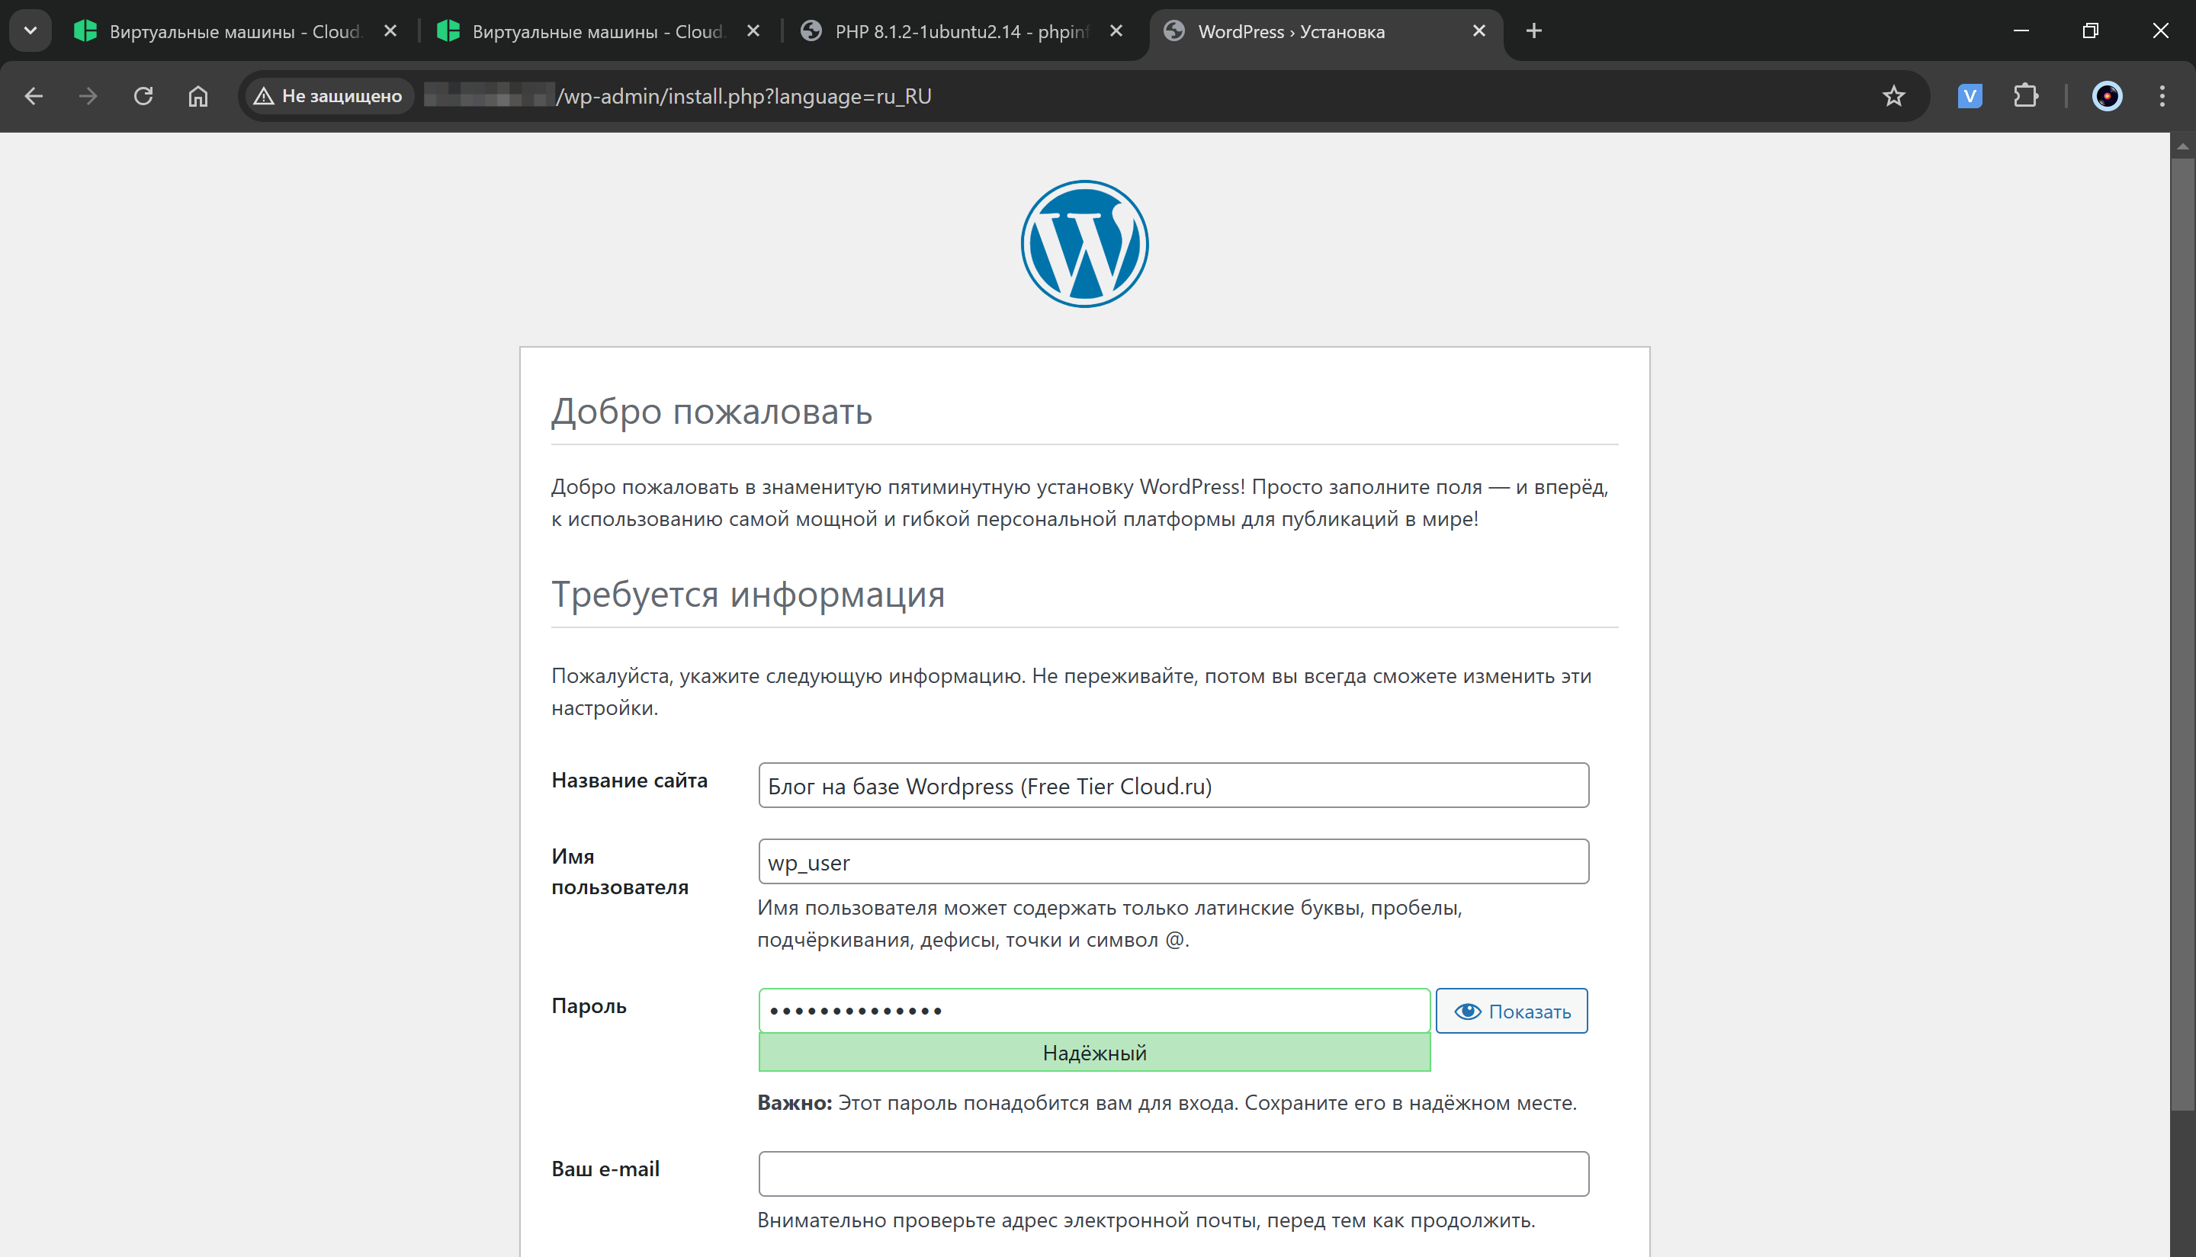Click the back navigation arrow
Screen dimensions: 2196x1257
[x=34, y=96]
